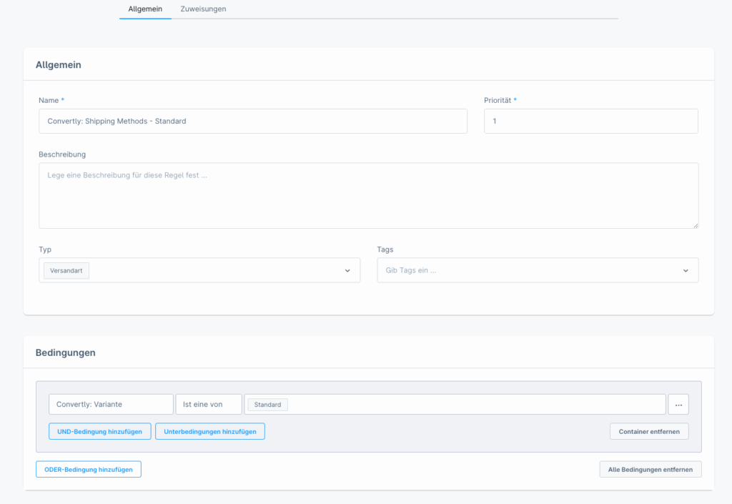The height and width of the screenshot is (504, 732).
Task: Click the Tags input placeholder
Action: click(x=411, y=270)
